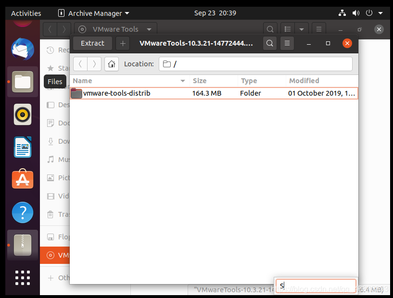Screen dimensions: 393x298
Task: Open the volume icon in top bar
Action: [x=355, y=13]
